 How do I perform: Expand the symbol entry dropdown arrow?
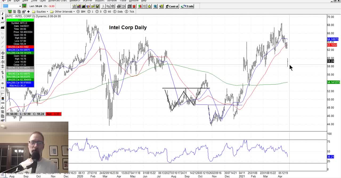click(20, 6)
